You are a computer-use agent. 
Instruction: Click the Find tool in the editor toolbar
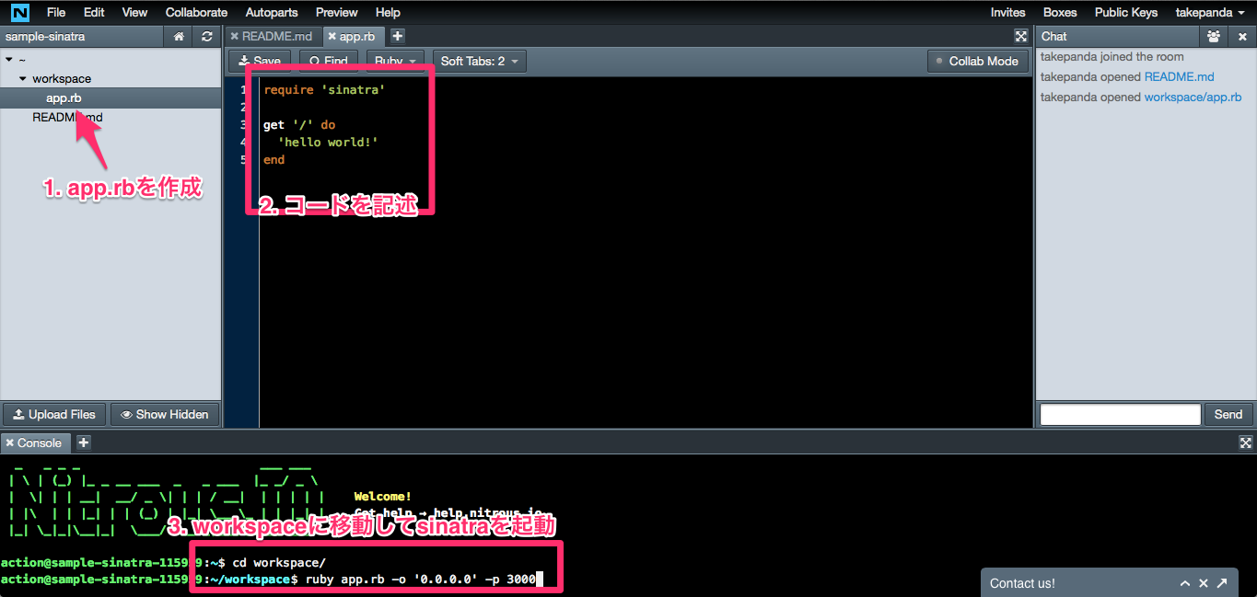click(x=328, y=61)
